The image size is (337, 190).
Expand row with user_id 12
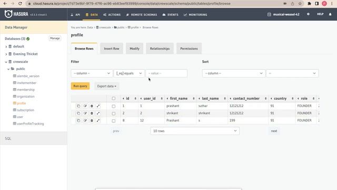(98, 121)
